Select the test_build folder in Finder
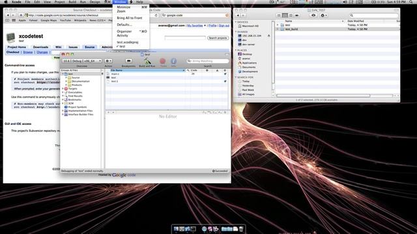 [x=291, y=29]
